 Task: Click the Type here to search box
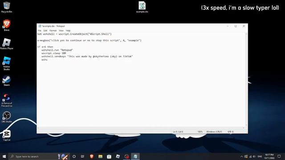point(39,156)
